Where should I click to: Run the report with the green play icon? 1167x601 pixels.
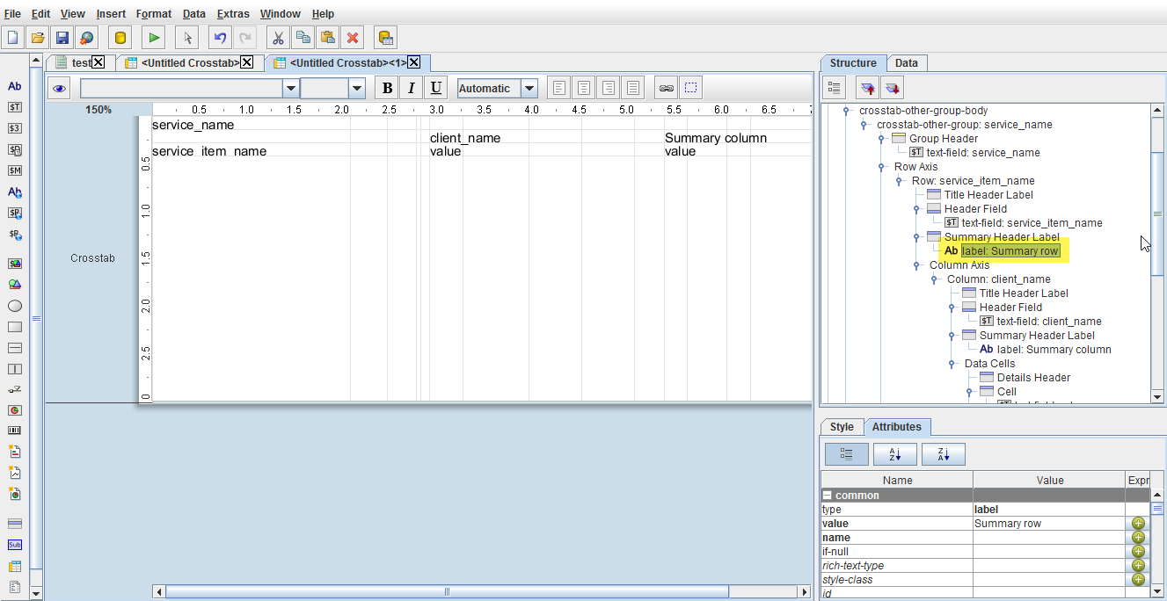point(152,37)
